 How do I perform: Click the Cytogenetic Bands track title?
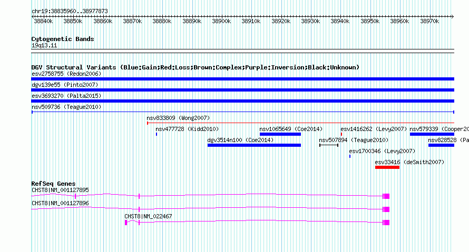(x=63, y=39)
